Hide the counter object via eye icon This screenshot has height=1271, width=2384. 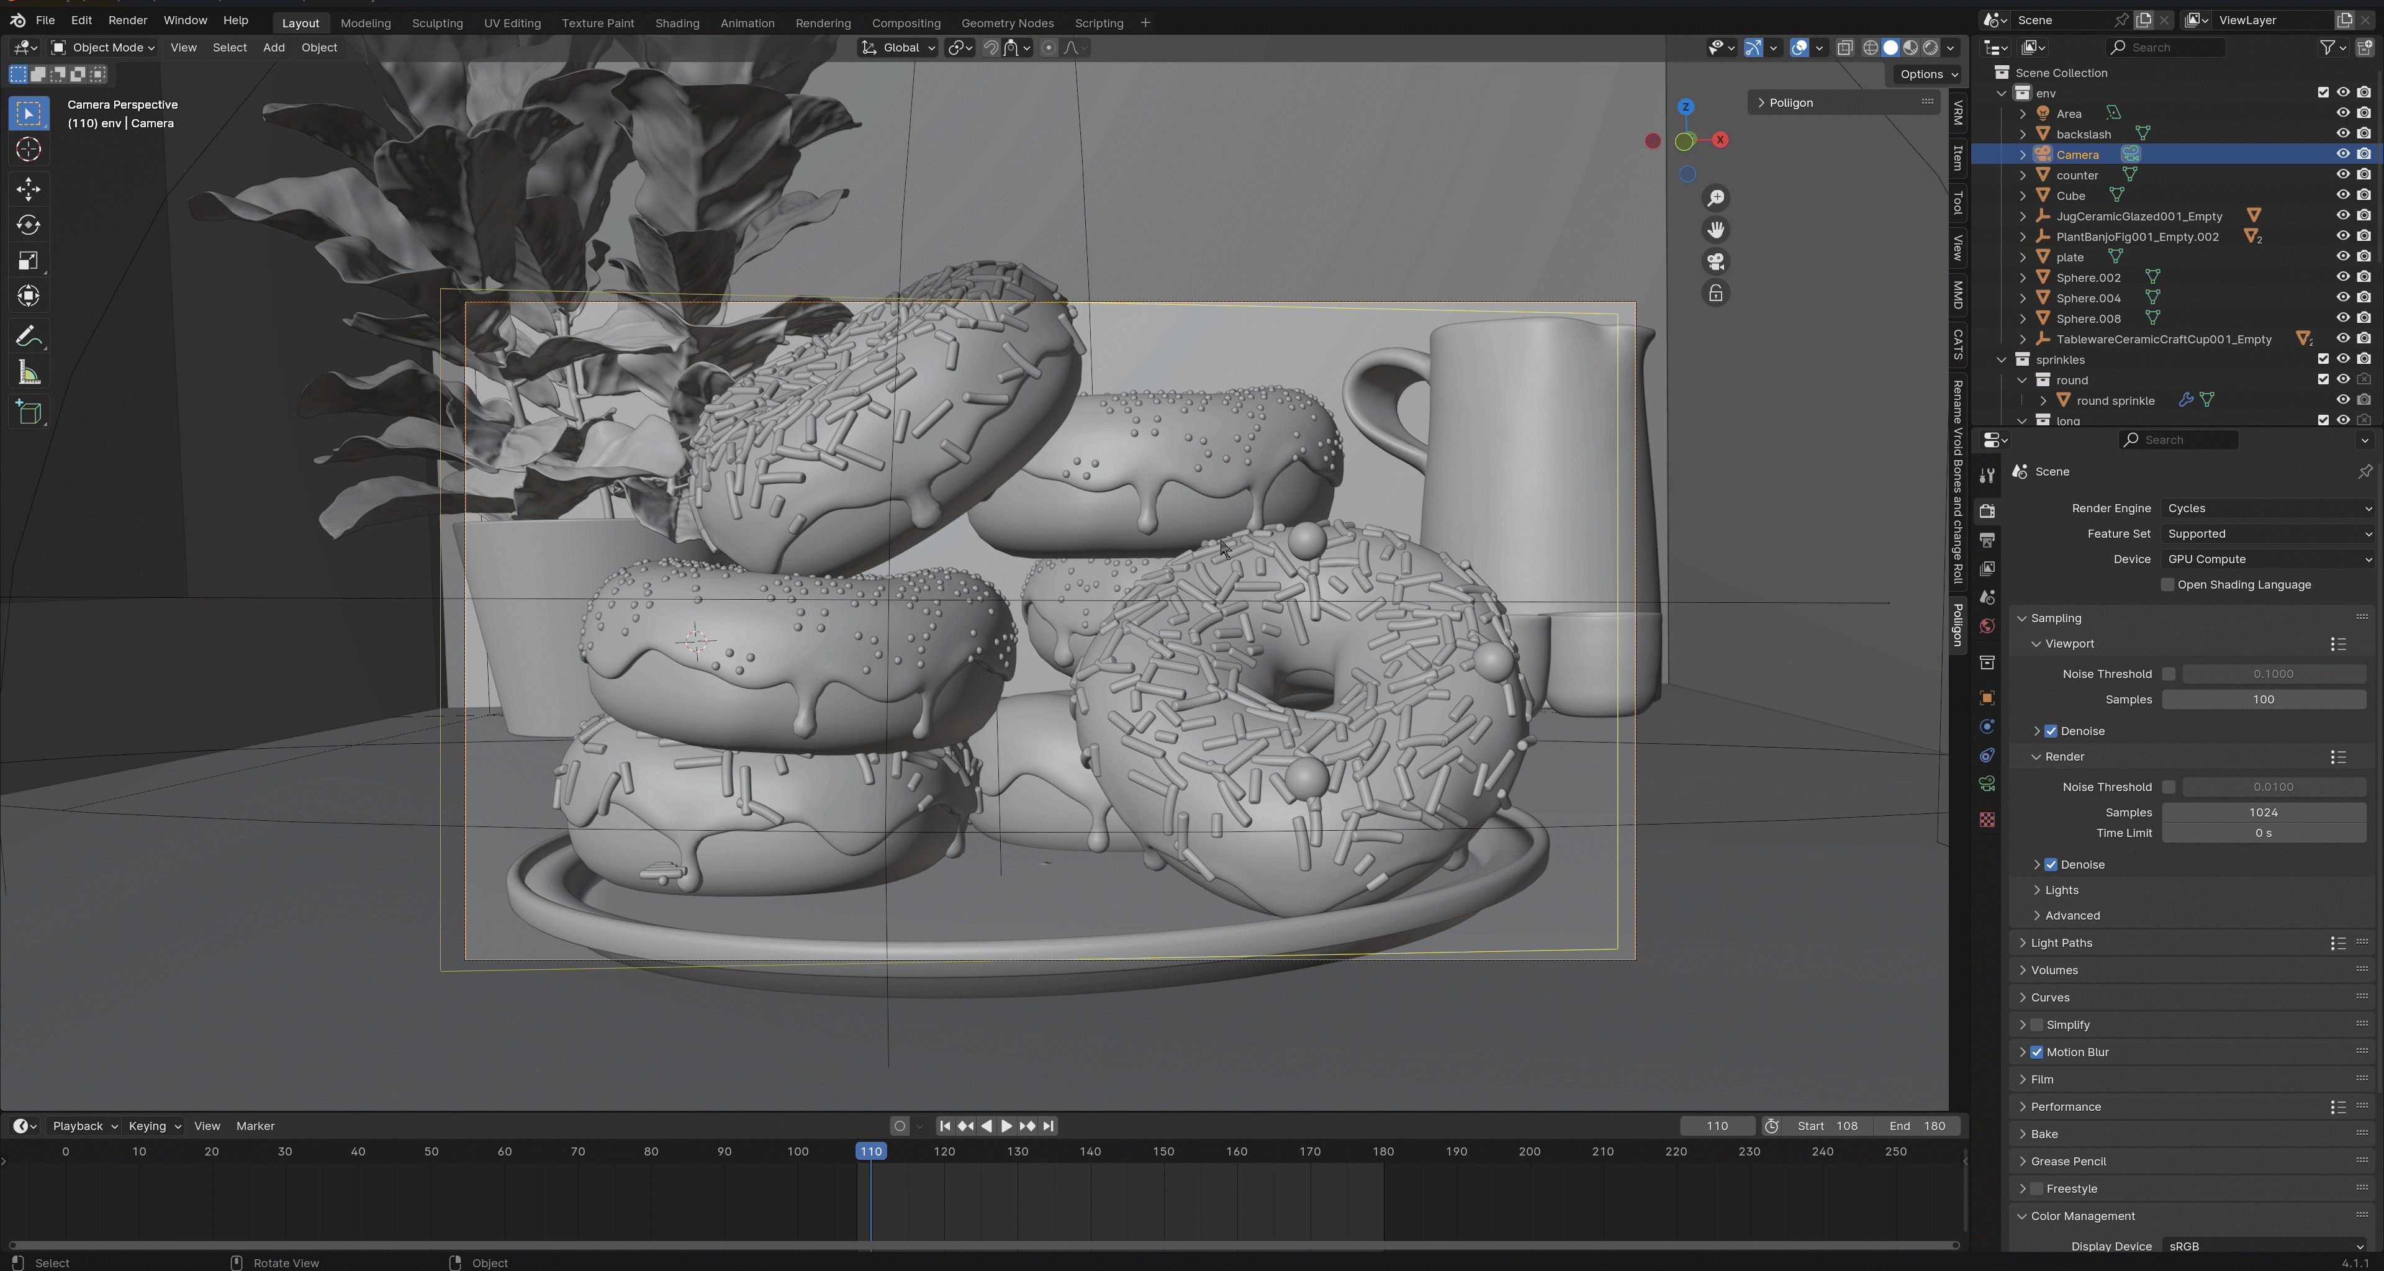pos(2342,175)
